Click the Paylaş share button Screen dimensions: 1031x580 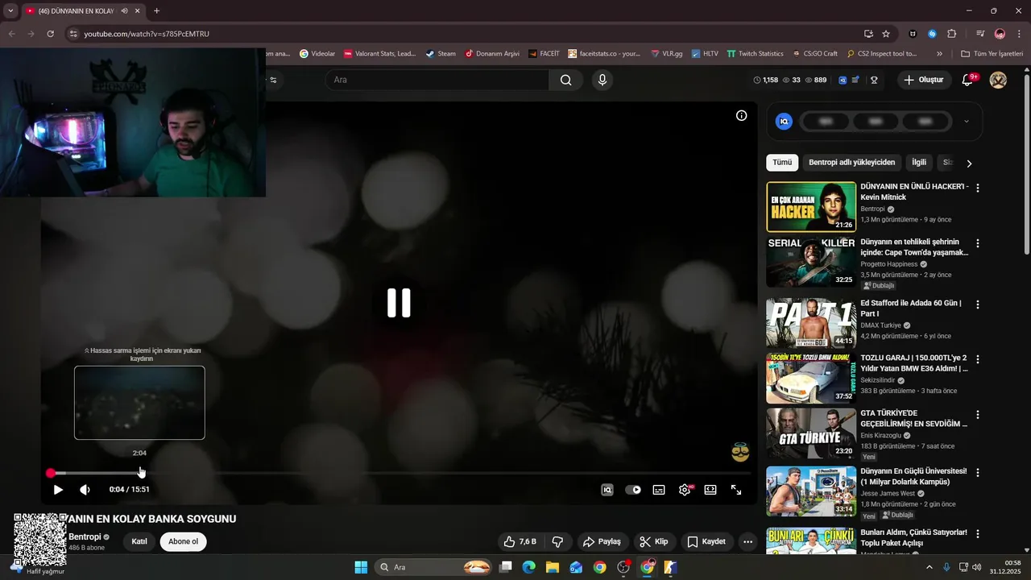point(602,541)
